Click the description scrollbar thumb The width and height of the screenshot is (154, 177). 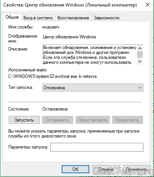tap(140, 55)
